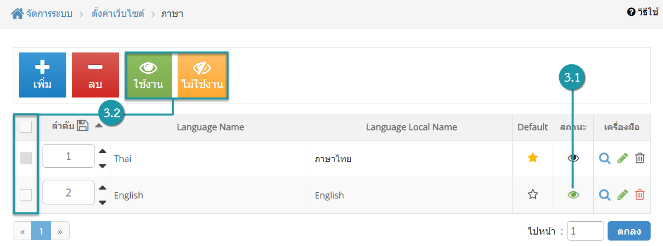The width and height of the screenshot is (663, 246).
Task: Edit English row with pencil icon
Action: tap(622, 195)
